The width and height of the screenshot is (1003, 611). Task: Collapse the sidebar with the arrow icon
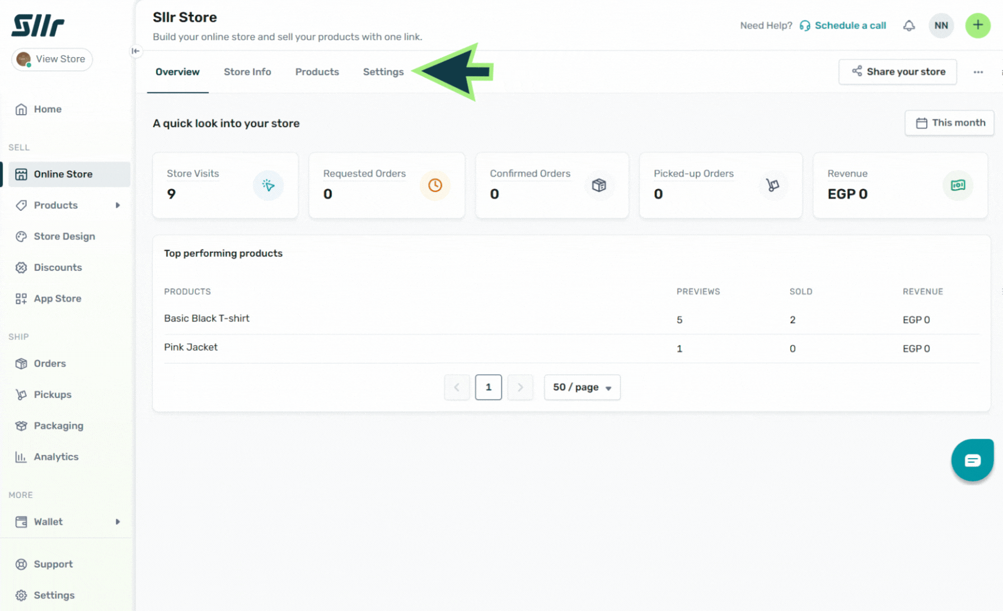135,51
